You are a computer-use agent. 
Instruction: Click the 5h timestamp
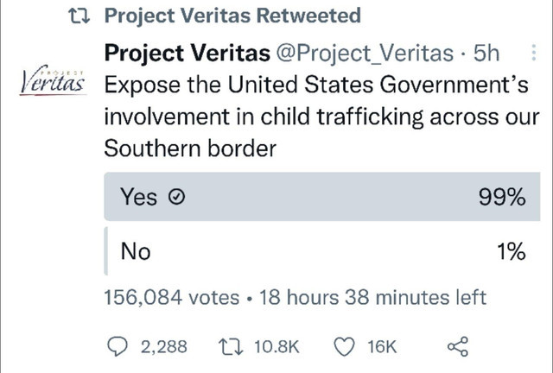(x=486, y=53)
